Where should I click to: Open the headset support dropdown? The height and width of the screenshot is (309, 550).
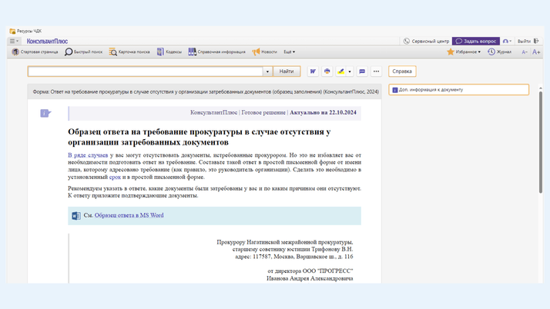coord(507,42)
